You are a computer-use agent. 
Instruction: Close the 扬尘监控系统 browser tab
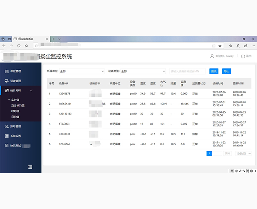point(47,39)
